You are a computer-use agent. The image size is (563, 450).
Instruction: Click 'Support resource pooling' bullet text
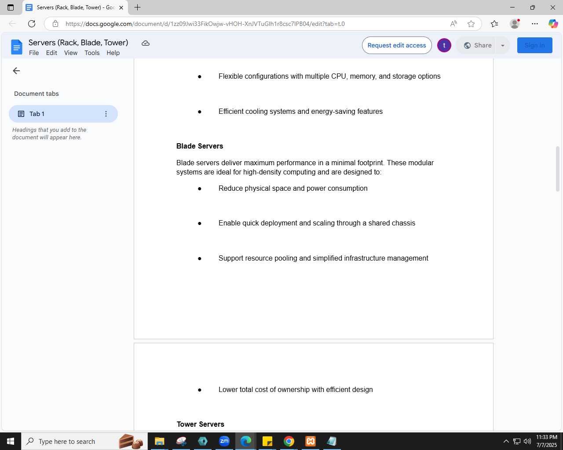pyautogui.click(x=323, y=258)
